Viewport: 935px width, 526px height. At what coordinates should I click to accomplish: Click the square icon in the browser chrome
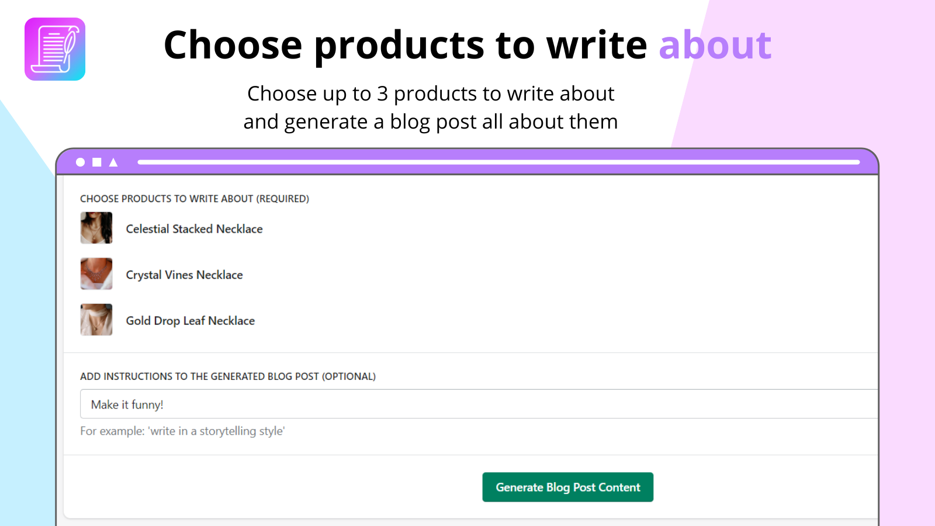tap(95, 162)
